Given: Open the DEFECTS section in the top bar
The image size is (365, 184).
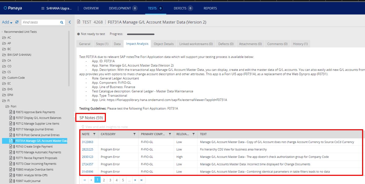Looking at the screenshot, I should pos(183,8).
